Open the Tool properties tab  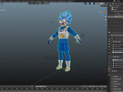(x=109, y=36)
